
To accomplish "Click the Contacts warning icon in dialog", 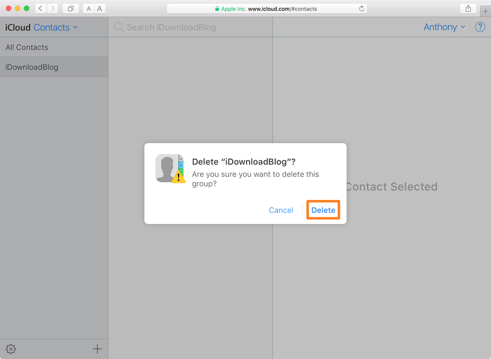I will coord(170,168).
